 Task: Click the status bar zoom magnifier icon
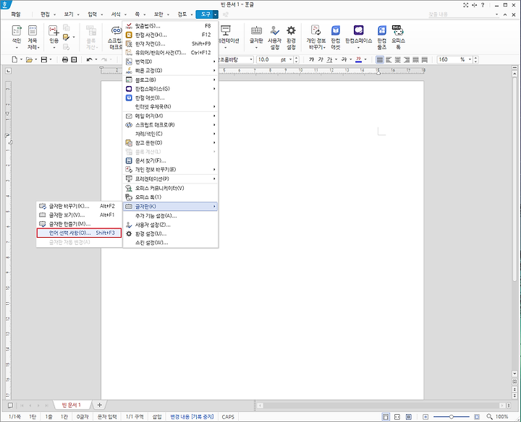(489, 416)
